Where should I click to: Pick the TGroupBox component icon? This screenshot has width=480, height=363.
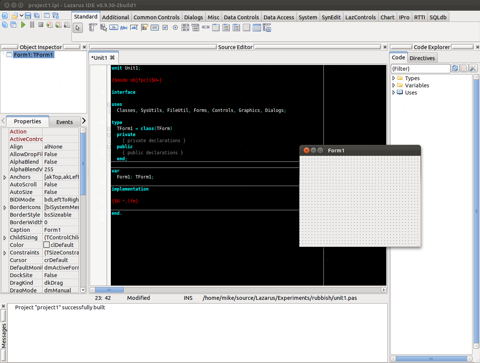(x=216, y=28)
